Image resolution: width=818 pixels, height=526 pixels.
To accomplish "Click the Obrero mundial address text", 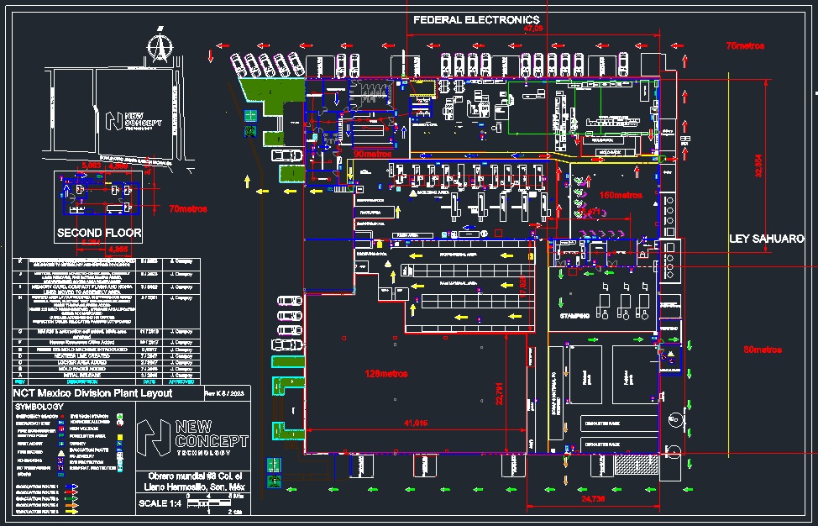I will 194,481.
